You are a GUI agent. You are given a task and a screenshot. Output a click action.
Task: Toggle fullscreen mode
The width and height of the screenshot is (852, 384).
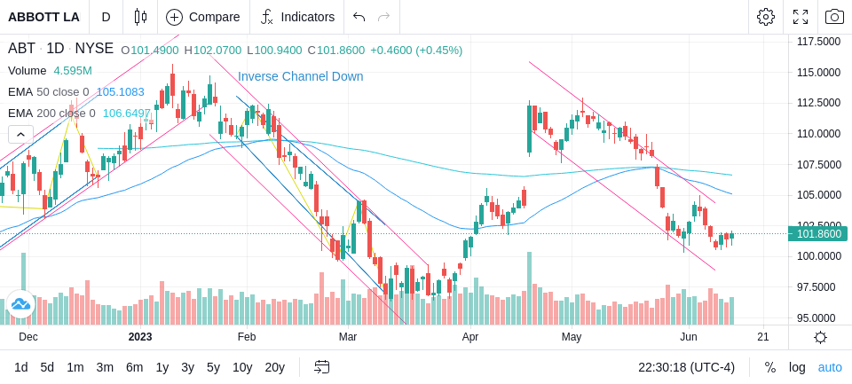[x=801, y=17]
